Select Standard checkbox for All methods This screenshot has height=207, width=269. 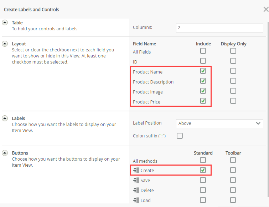click(x=203, y=160)
